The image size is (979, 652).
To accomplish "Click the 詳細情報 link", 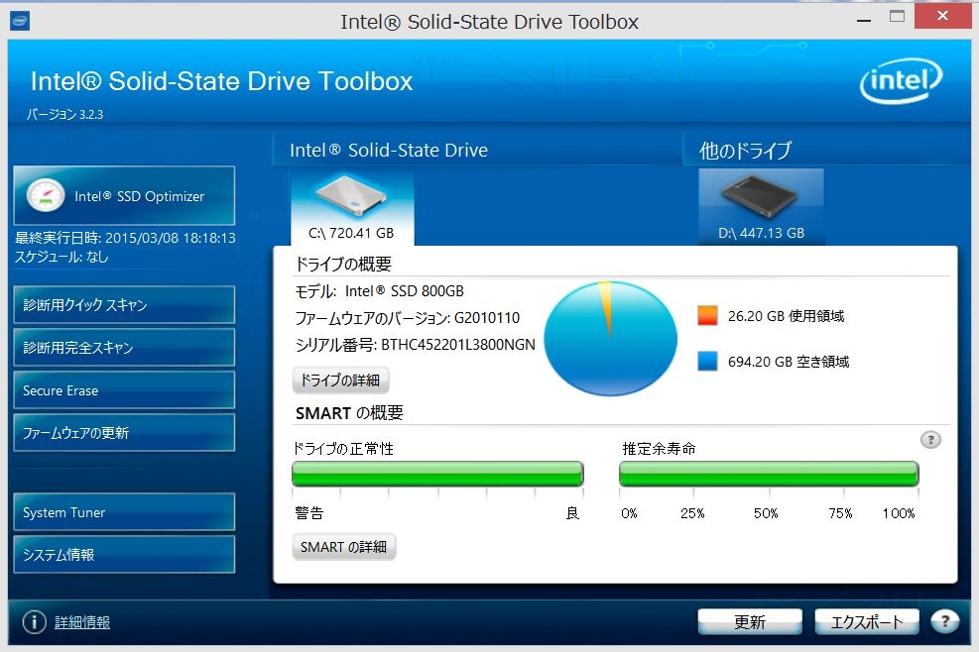I will 82,622.
